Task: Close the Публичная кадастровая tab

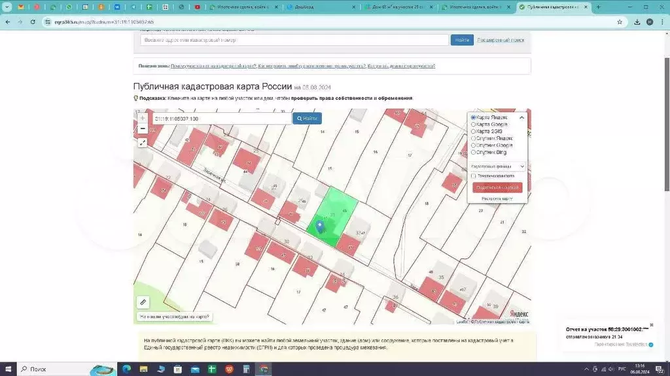Action: [586, 7]
